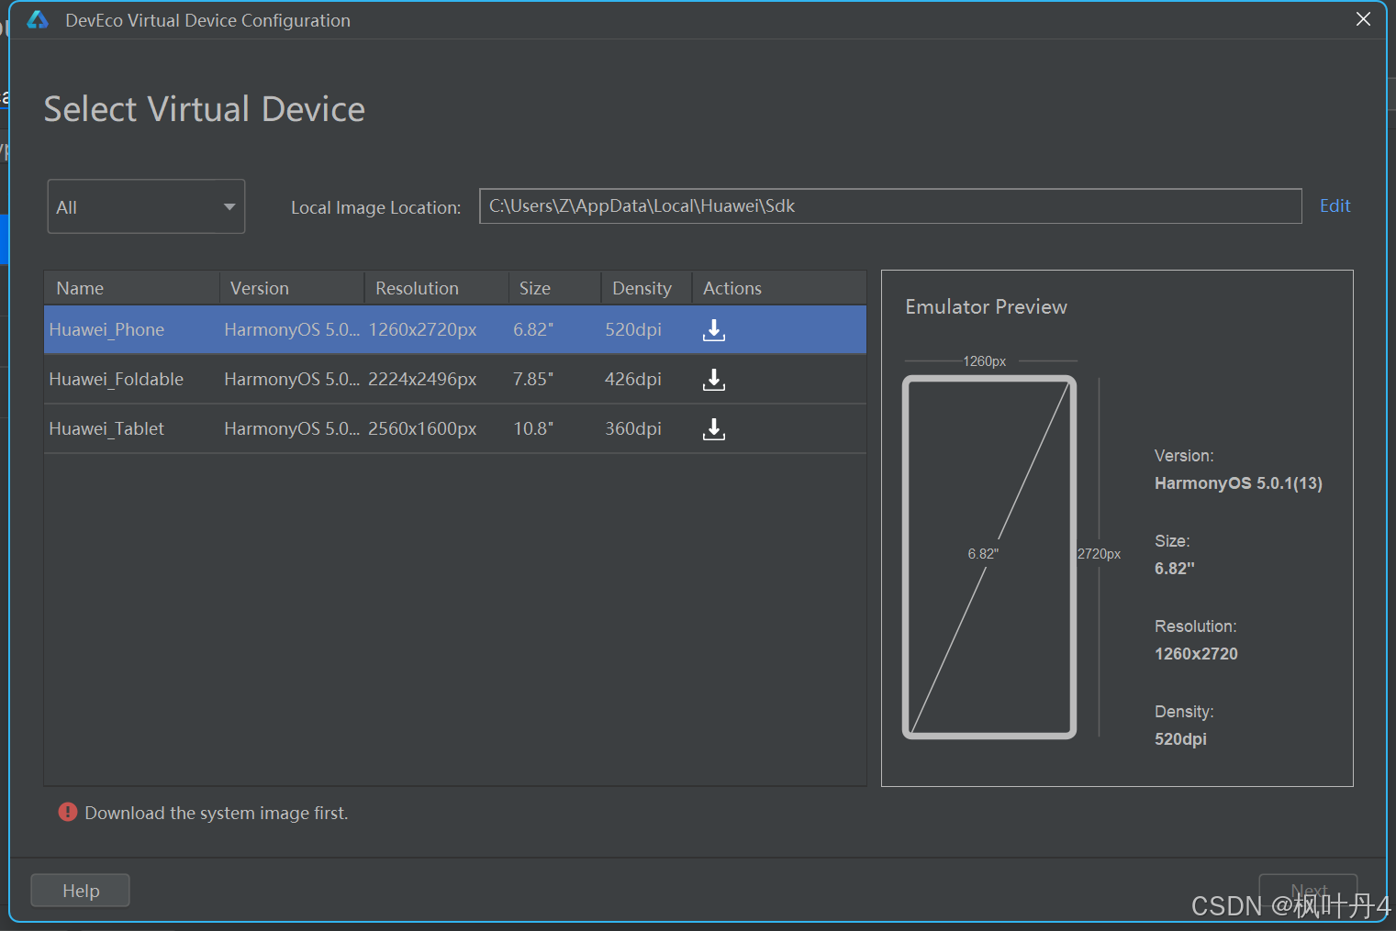This screenshot has height=931, width=1396.
Task: Open the All device type dropdown
Action: click(x=145, y=207)
